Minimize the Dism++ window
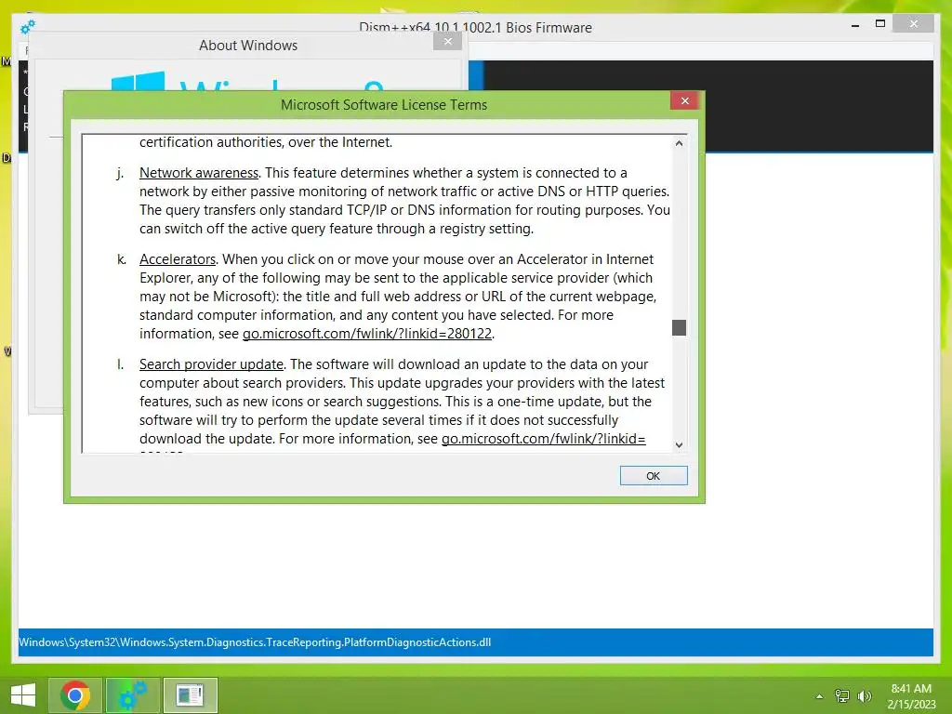Image resolution: width=952 pixels, height=714 pixels. pos(855,25)
